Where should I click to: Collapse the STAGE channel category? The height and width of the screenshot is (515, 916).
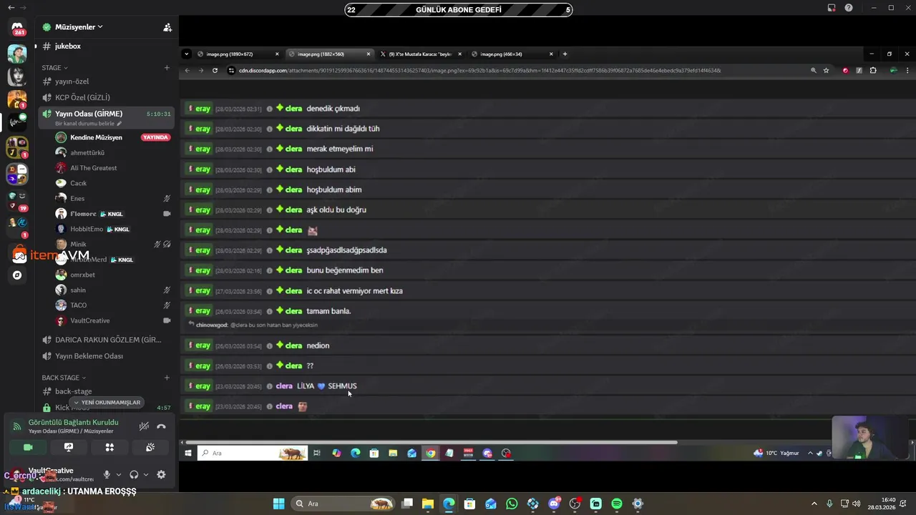pyautogui.click(x=55, y=68)
